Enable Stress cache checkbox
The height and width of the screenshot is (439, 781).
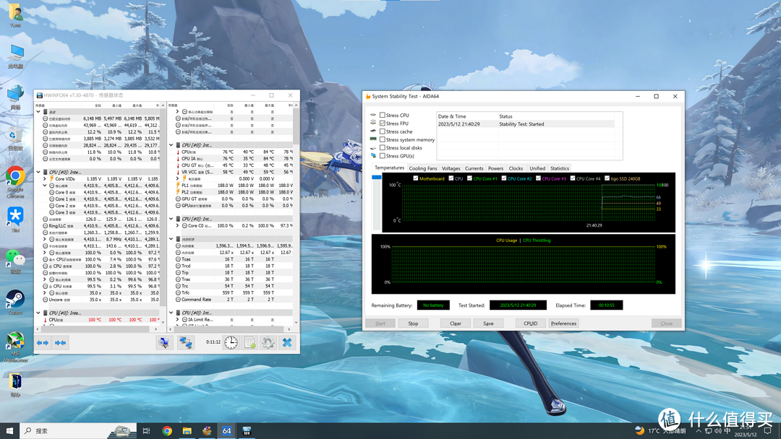tap(383, 131)
